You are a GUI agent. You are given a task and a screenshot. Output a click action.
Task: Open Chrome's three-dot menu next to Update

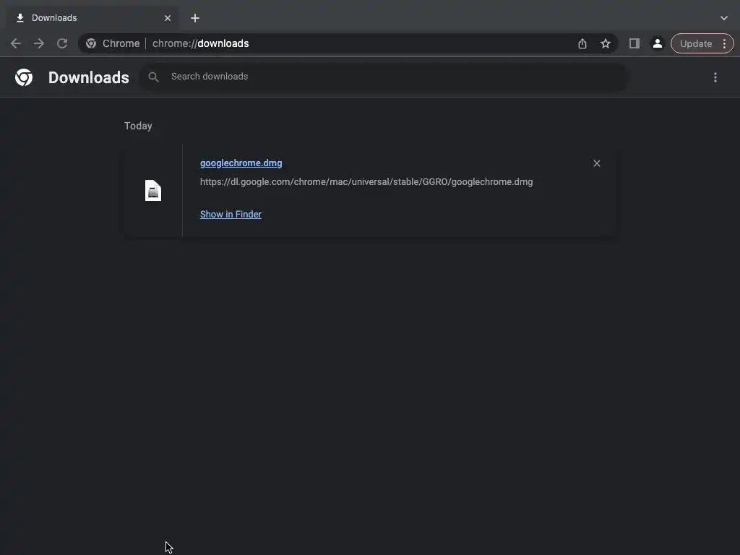coord(724,43)
